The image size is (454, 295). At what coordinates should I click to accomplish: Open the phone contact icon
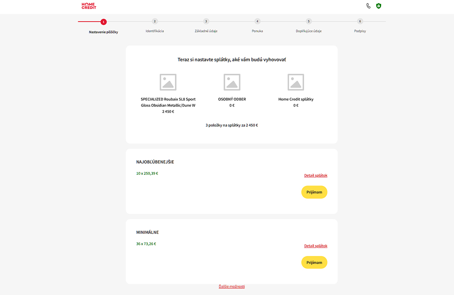pos(368,6)
